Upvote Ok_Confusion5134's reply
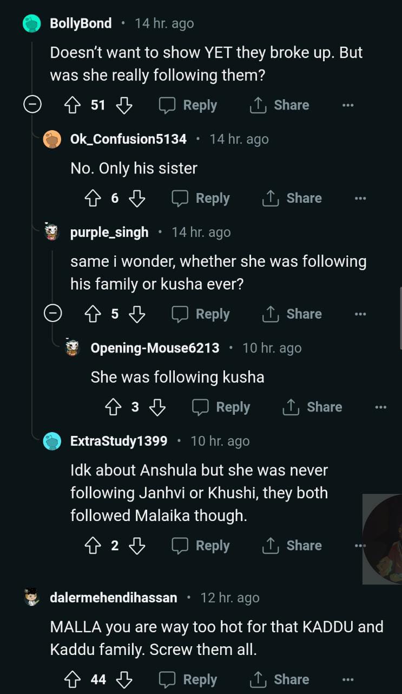Image resolution: width=402 pixels, height=694 pixels. (x=93, y=198)
